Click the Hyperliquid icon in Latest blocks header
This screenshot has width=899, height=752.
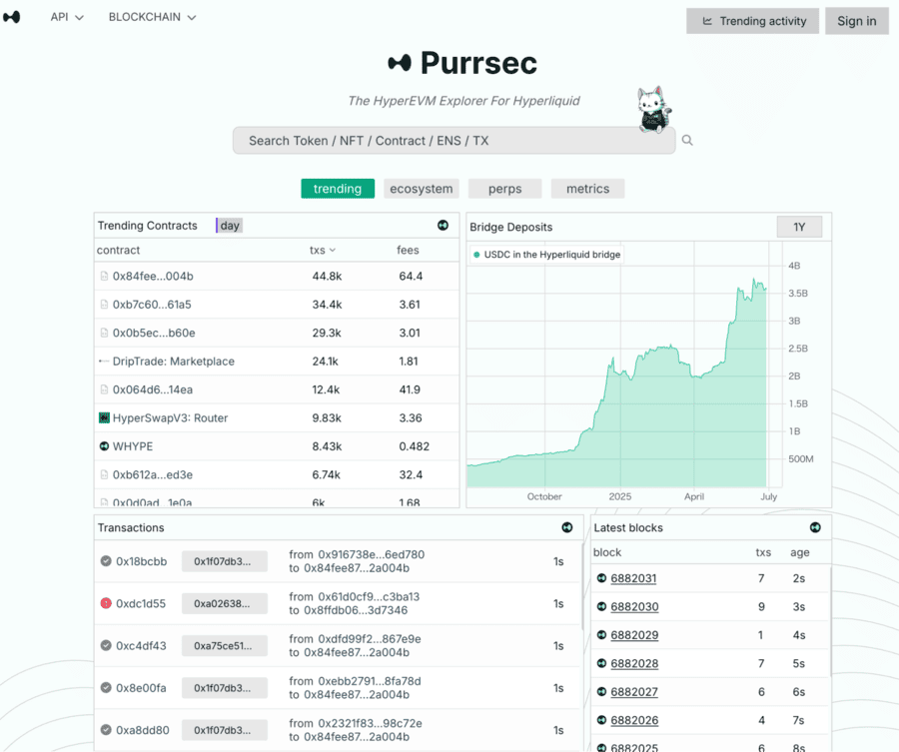tap(815, 527)
